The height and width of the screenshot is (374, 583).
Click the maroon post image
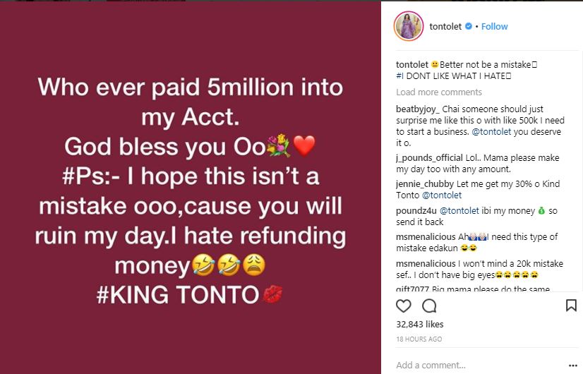[x=191, y=187]
